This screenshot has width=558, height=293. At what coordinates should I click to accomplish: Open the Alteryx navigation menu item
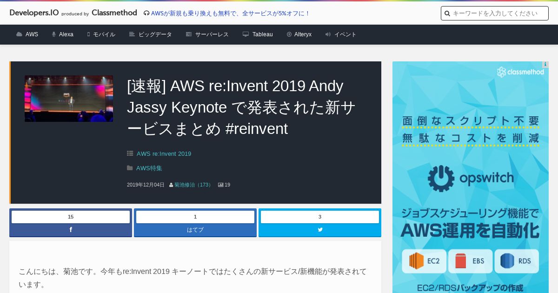(x=303, y=34)
